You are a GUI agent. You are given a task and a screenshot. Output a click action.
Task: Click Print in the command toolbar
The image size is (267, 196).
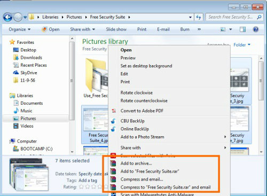[142, 29]
